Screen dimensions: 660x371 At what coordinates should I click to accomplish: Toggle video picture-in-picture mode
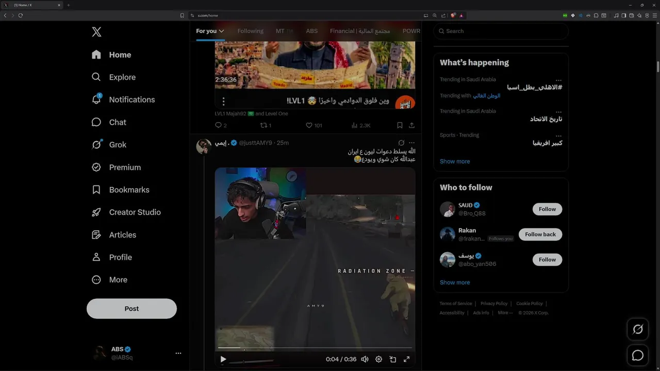392,359
